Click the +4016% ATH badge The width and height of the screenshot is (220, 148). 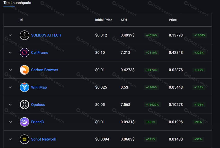pyautogui.click(x=151, y=35)
